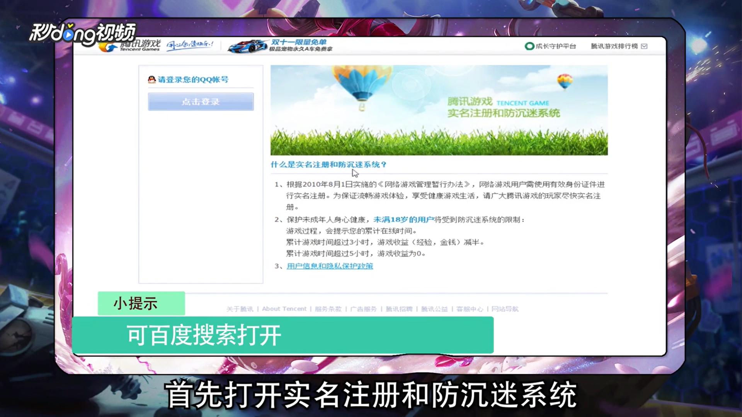The image size is (742, 417).
Task: Click the QQ penguin icon beside login prompt
Action: click(152, 80)
